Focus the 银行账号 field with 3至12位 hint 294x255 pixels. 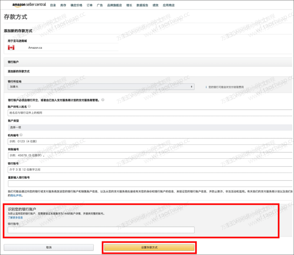150,170
